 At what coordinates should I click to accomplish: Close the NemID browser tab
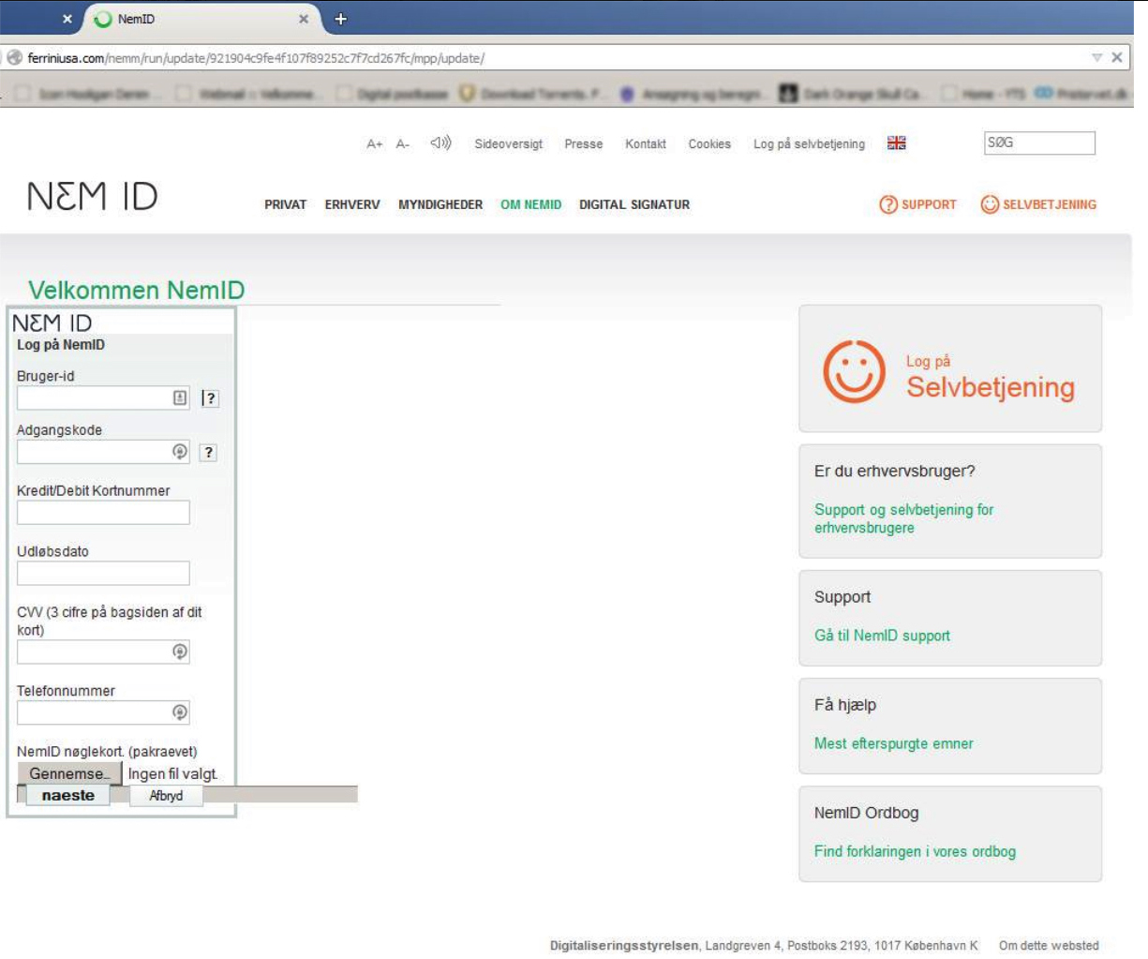[303, 19]
